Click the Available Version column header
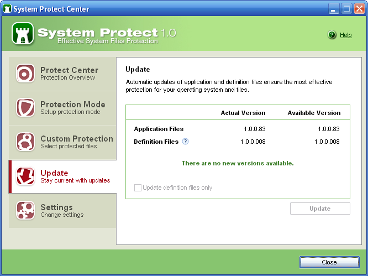The height and width of the screenshot is (276, 368). pos(314,113)
